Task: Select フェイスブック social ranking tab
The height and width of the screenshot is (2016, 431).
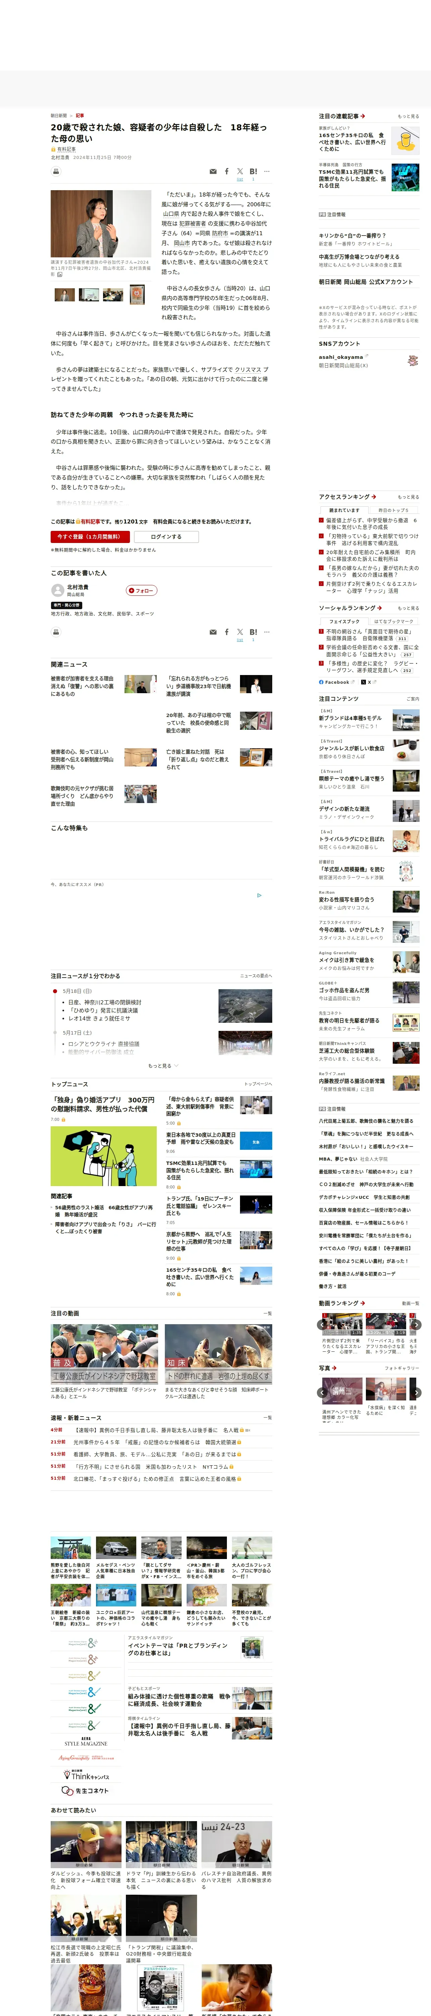Action: [345, 621]
